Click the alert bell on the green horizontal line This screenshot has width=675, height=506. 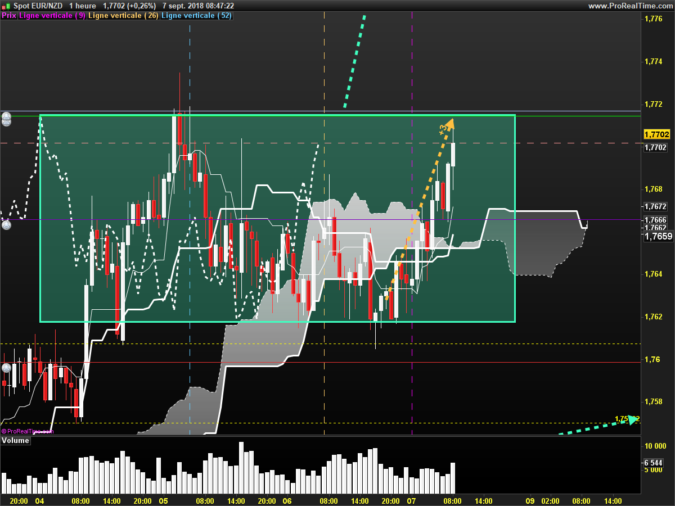6,116
